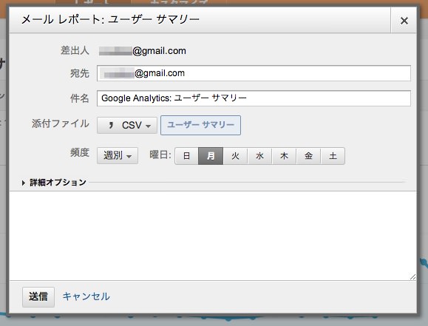Click the message area resize handle
Screen dimensions: 428x326
point(412,277)
